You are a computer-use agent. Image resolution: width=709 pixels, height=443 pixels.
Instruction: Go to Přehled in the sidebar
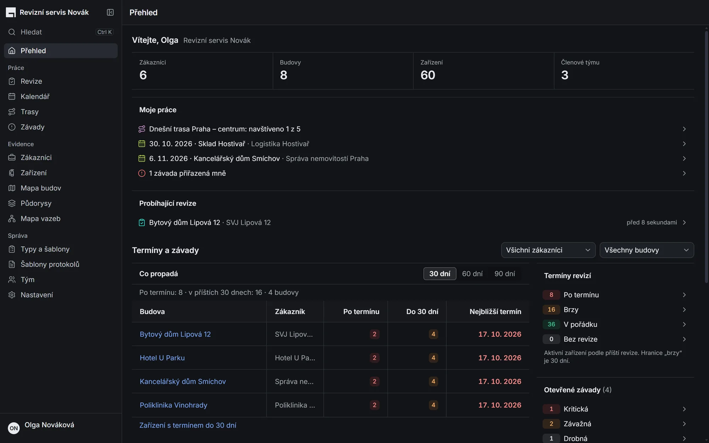point(61,51)
